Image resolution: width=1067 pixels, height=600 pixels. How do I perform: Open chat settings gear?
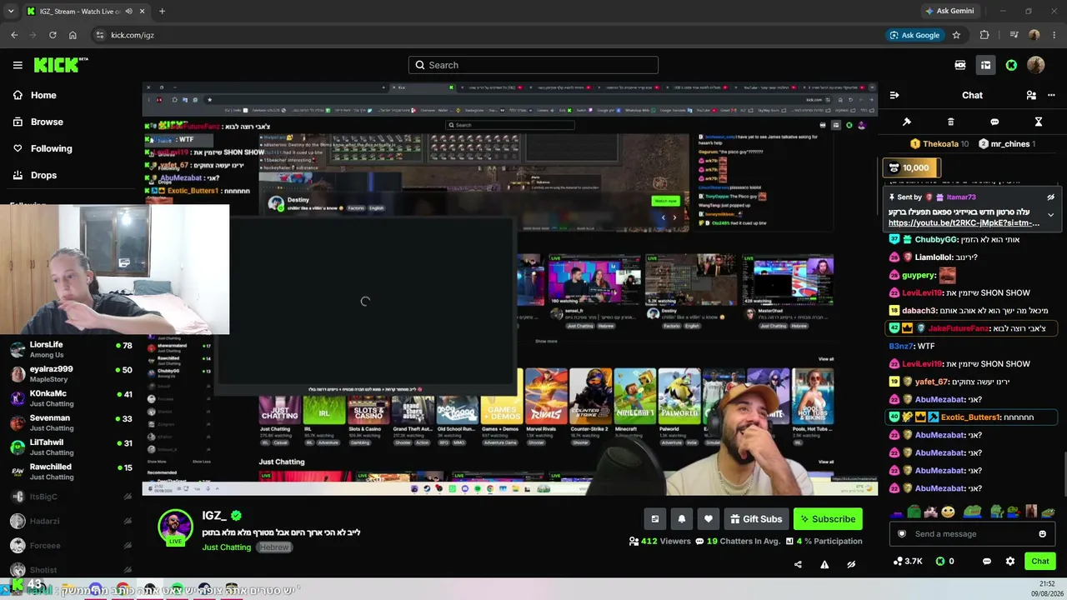tap(1010, 561)
